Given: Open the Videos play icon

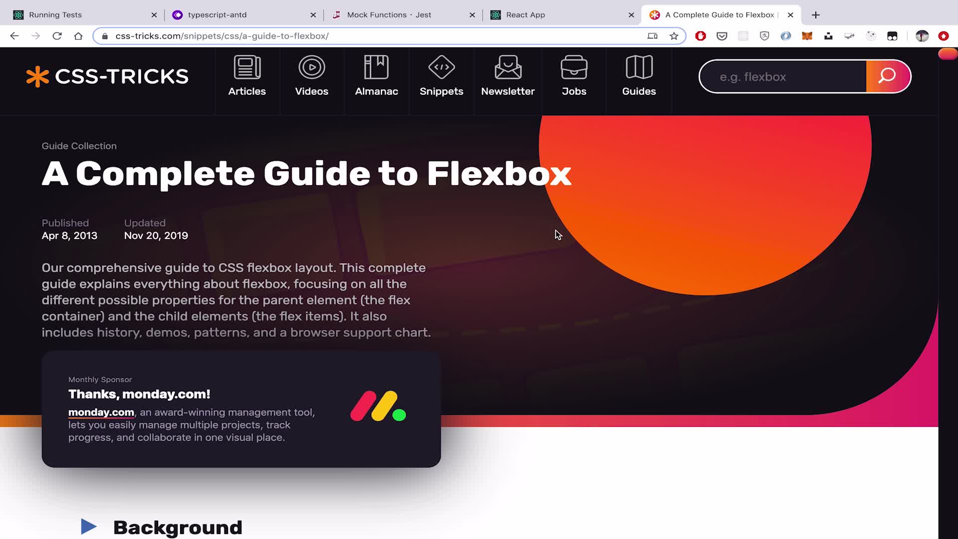Looking at the screenshot, I should 311,67.
